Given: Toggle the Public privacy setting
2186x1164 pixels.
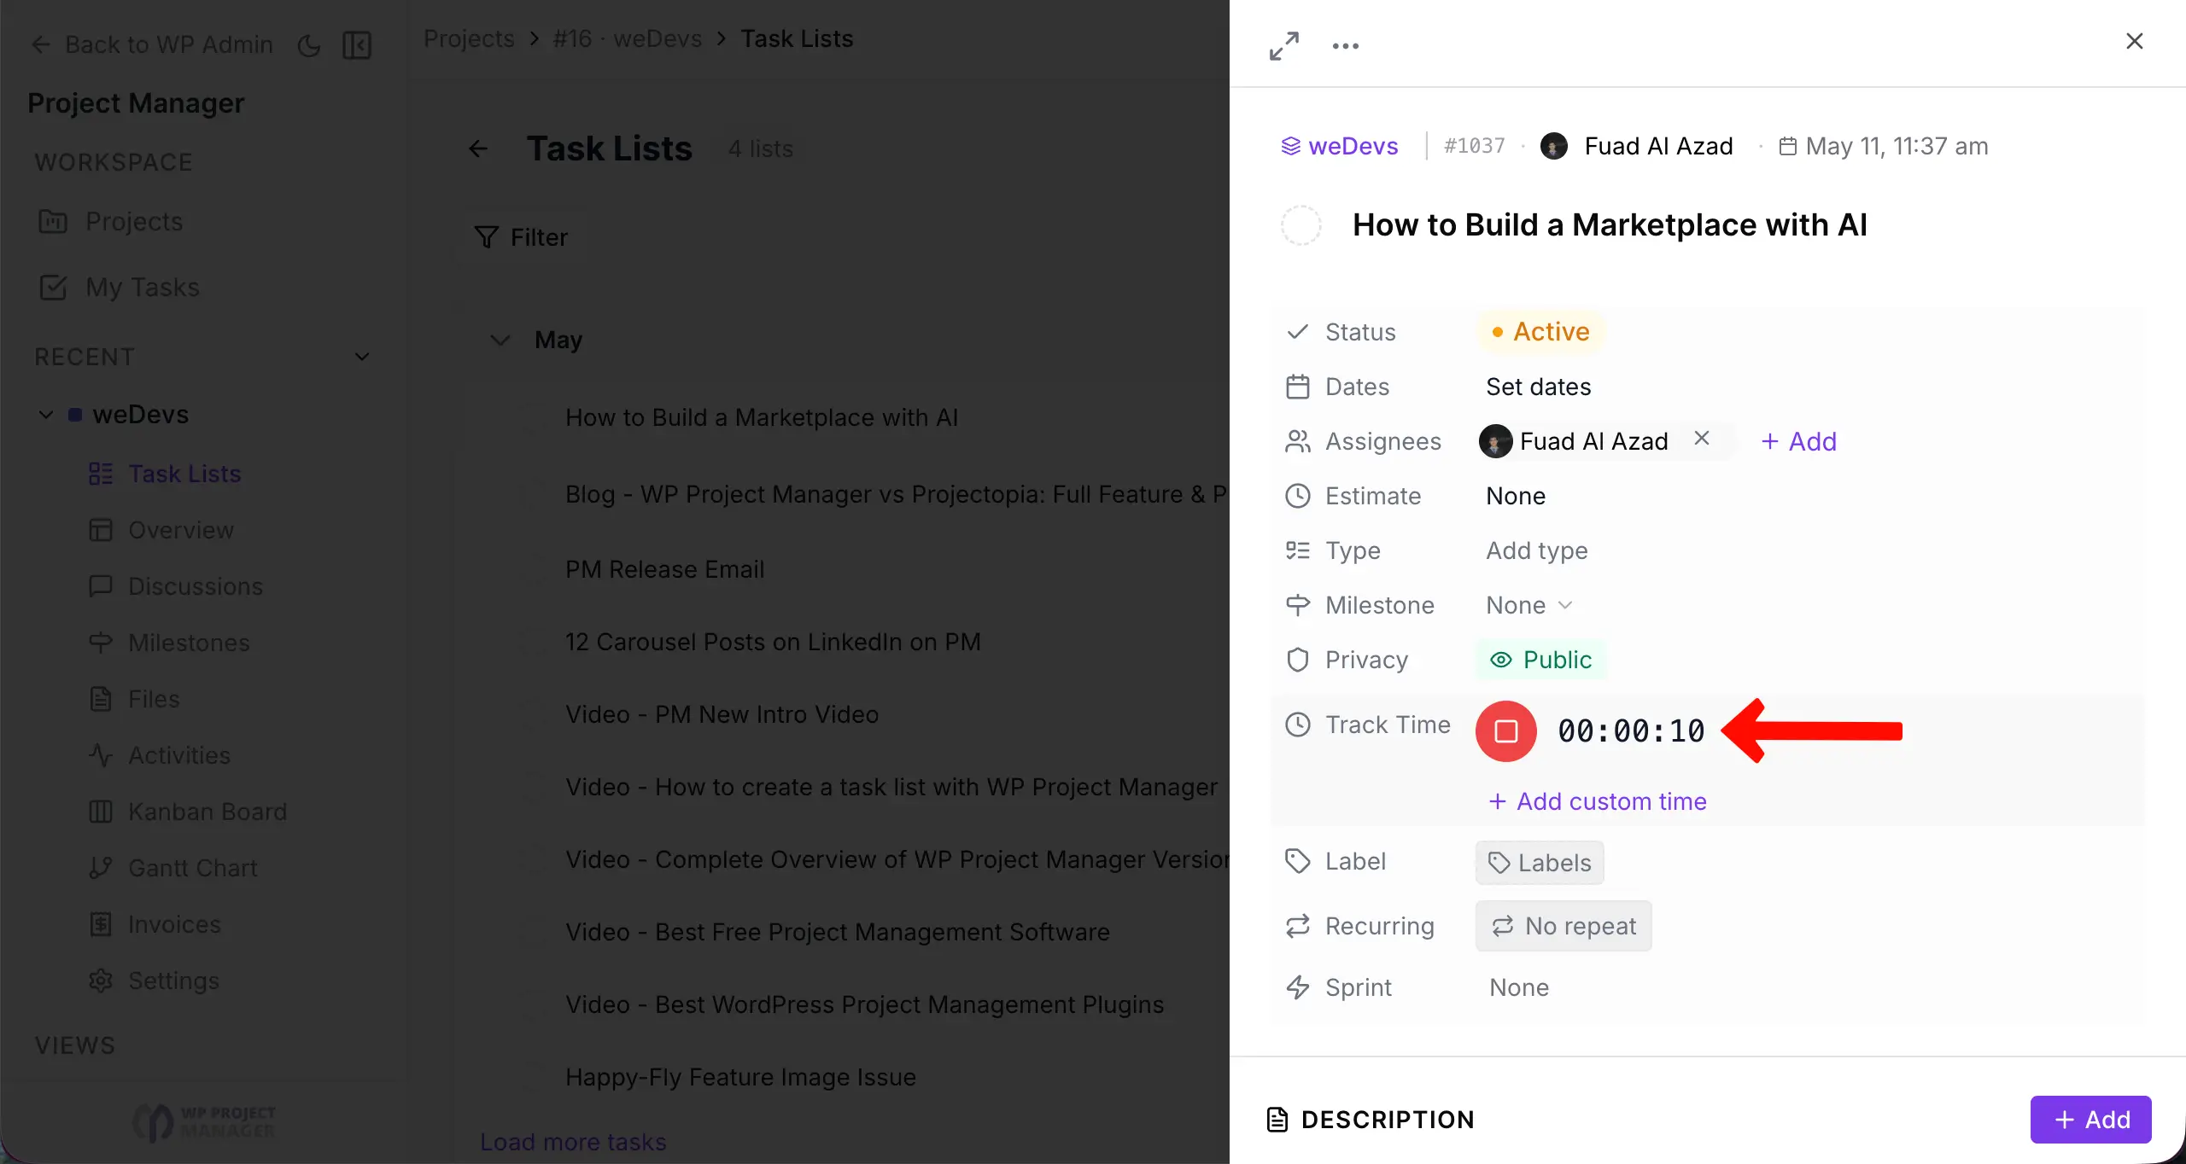Looking at the screenshot, I should [x=1540, y=660].
